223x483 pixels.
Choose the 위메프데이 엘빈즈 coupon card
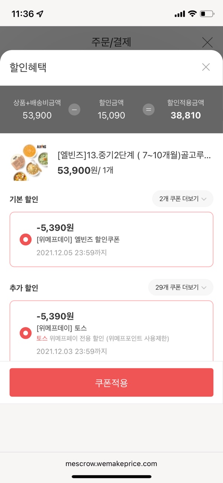click(x=111, y=239)
